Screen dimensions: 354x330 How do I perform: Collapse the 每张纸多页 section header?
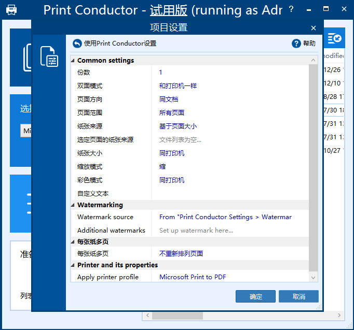tap(73, 242)
